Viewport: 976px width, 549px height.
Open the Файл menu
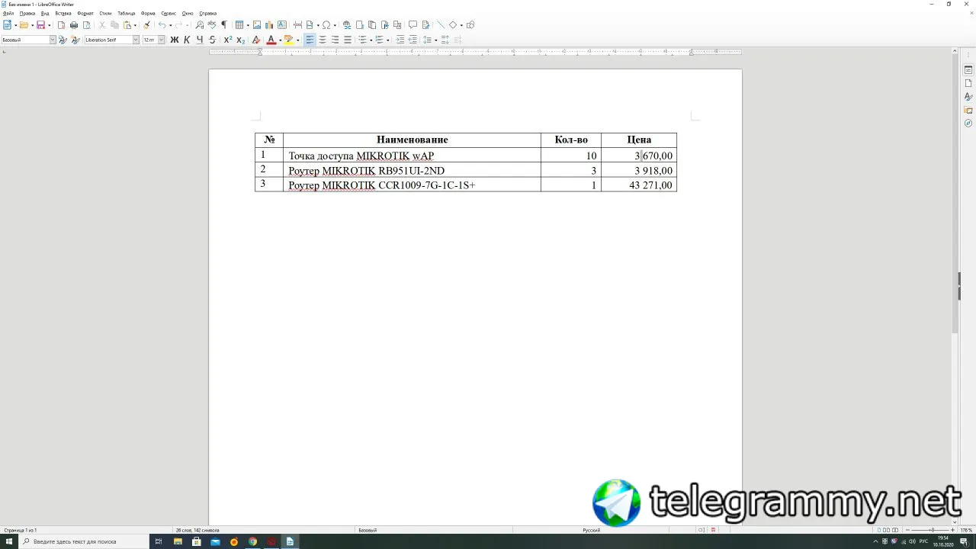coord(8,13)
